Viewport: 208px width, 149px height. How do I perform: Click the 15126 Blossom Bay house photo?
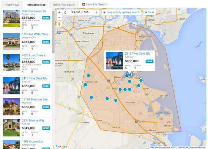pos(12,107)
